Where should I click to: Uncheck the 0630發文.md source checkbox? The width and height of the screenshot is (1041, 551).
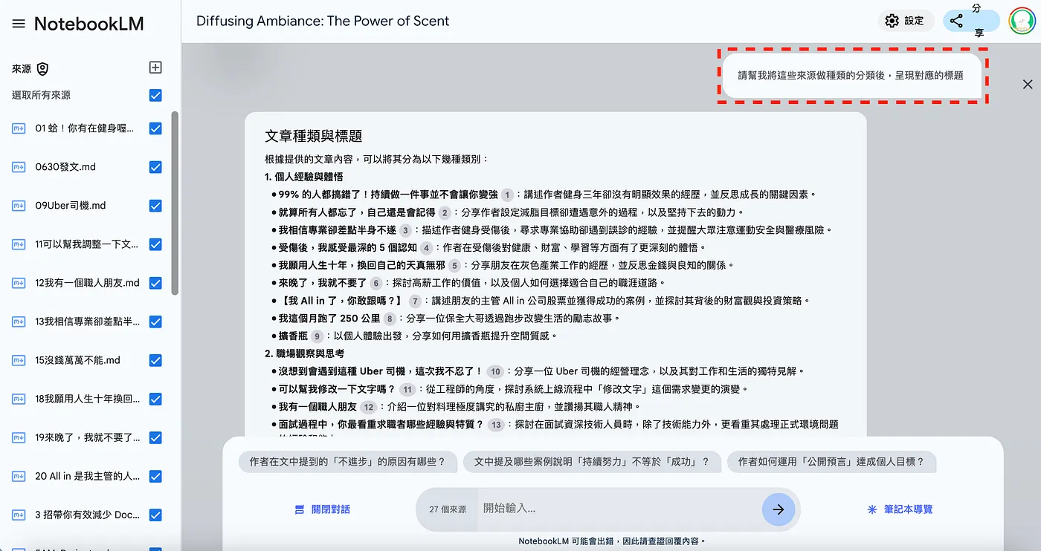click(155, 167)
